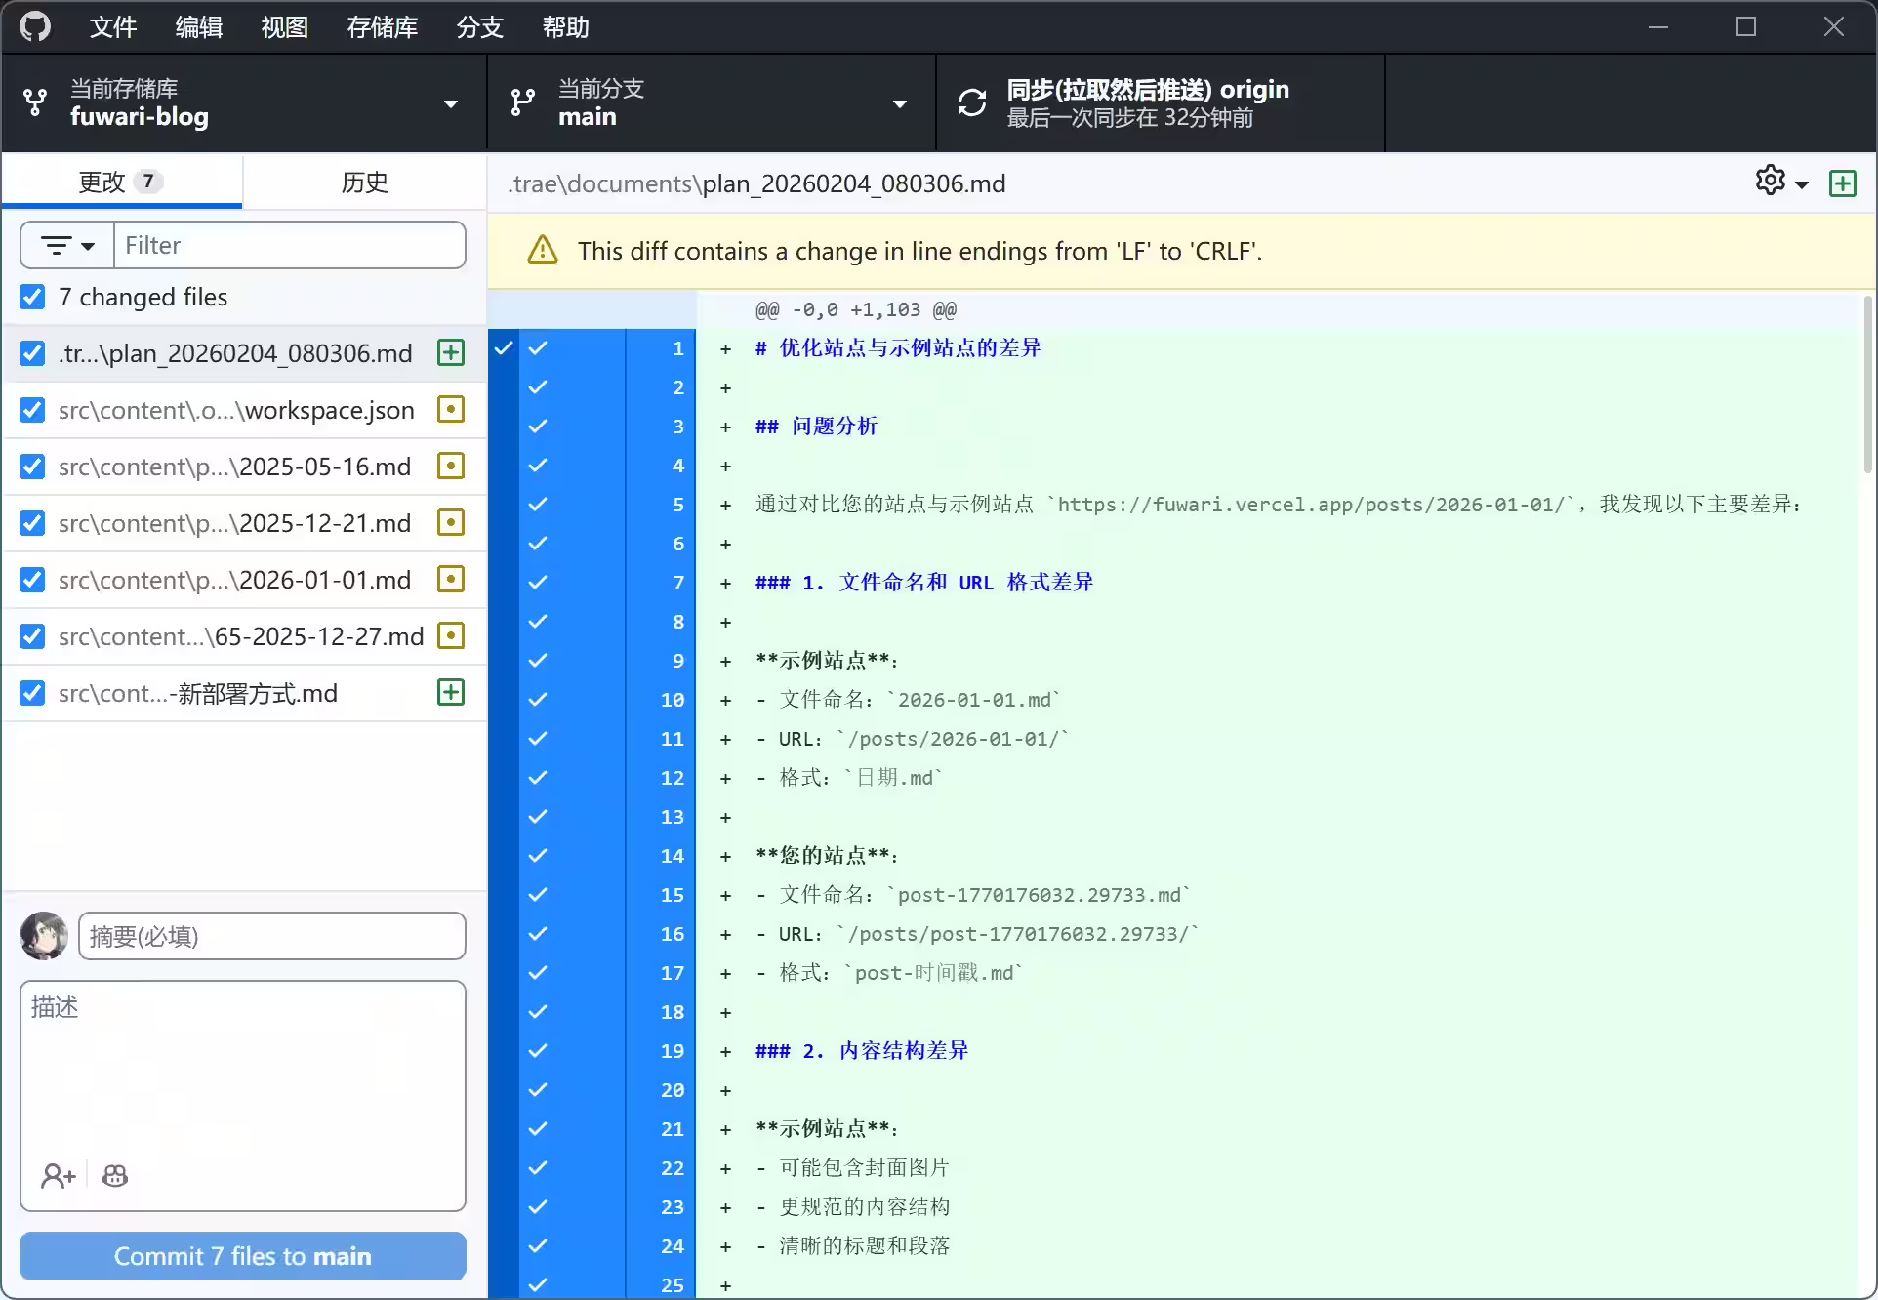This screenshot has height=1300, width=1878.
Task: Click the green added-file icon in the diff header
Action: point(1842,183)
